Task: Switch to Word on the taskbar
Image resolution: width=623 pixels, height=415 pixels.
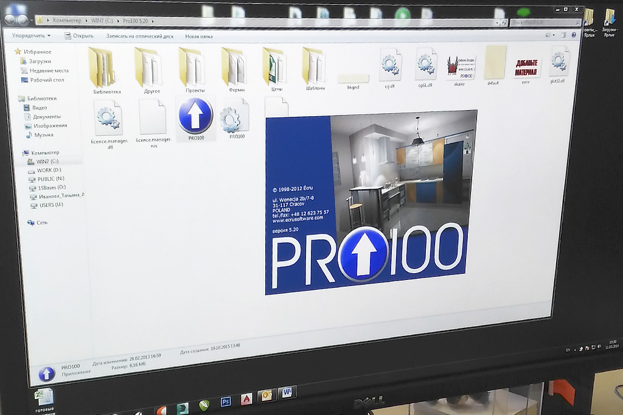Action: point(287,392)
